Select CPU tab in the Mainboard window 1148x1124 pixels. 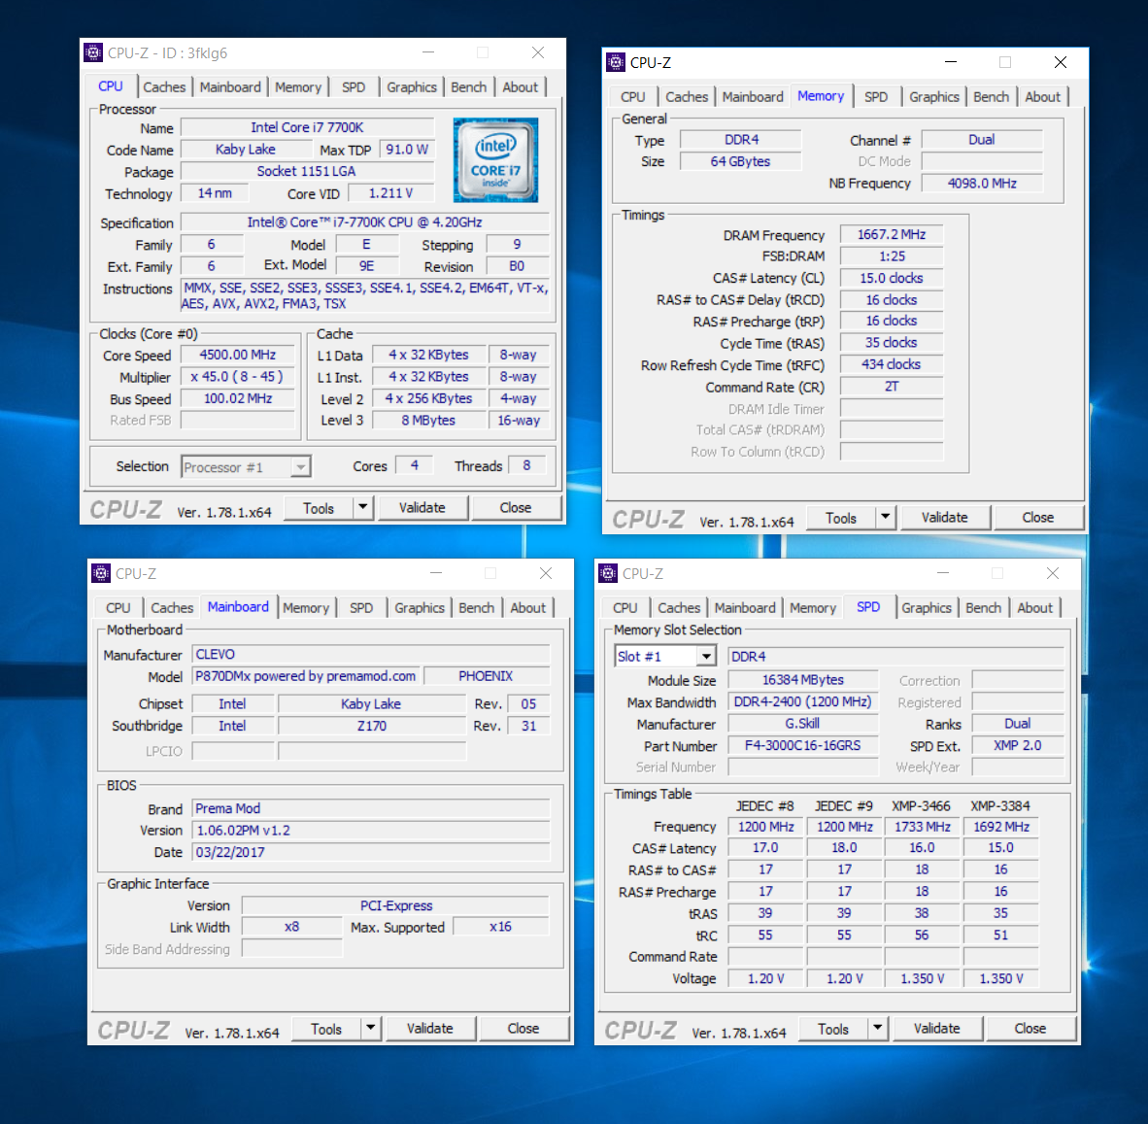pyautogui.click(x=118, y=608)
